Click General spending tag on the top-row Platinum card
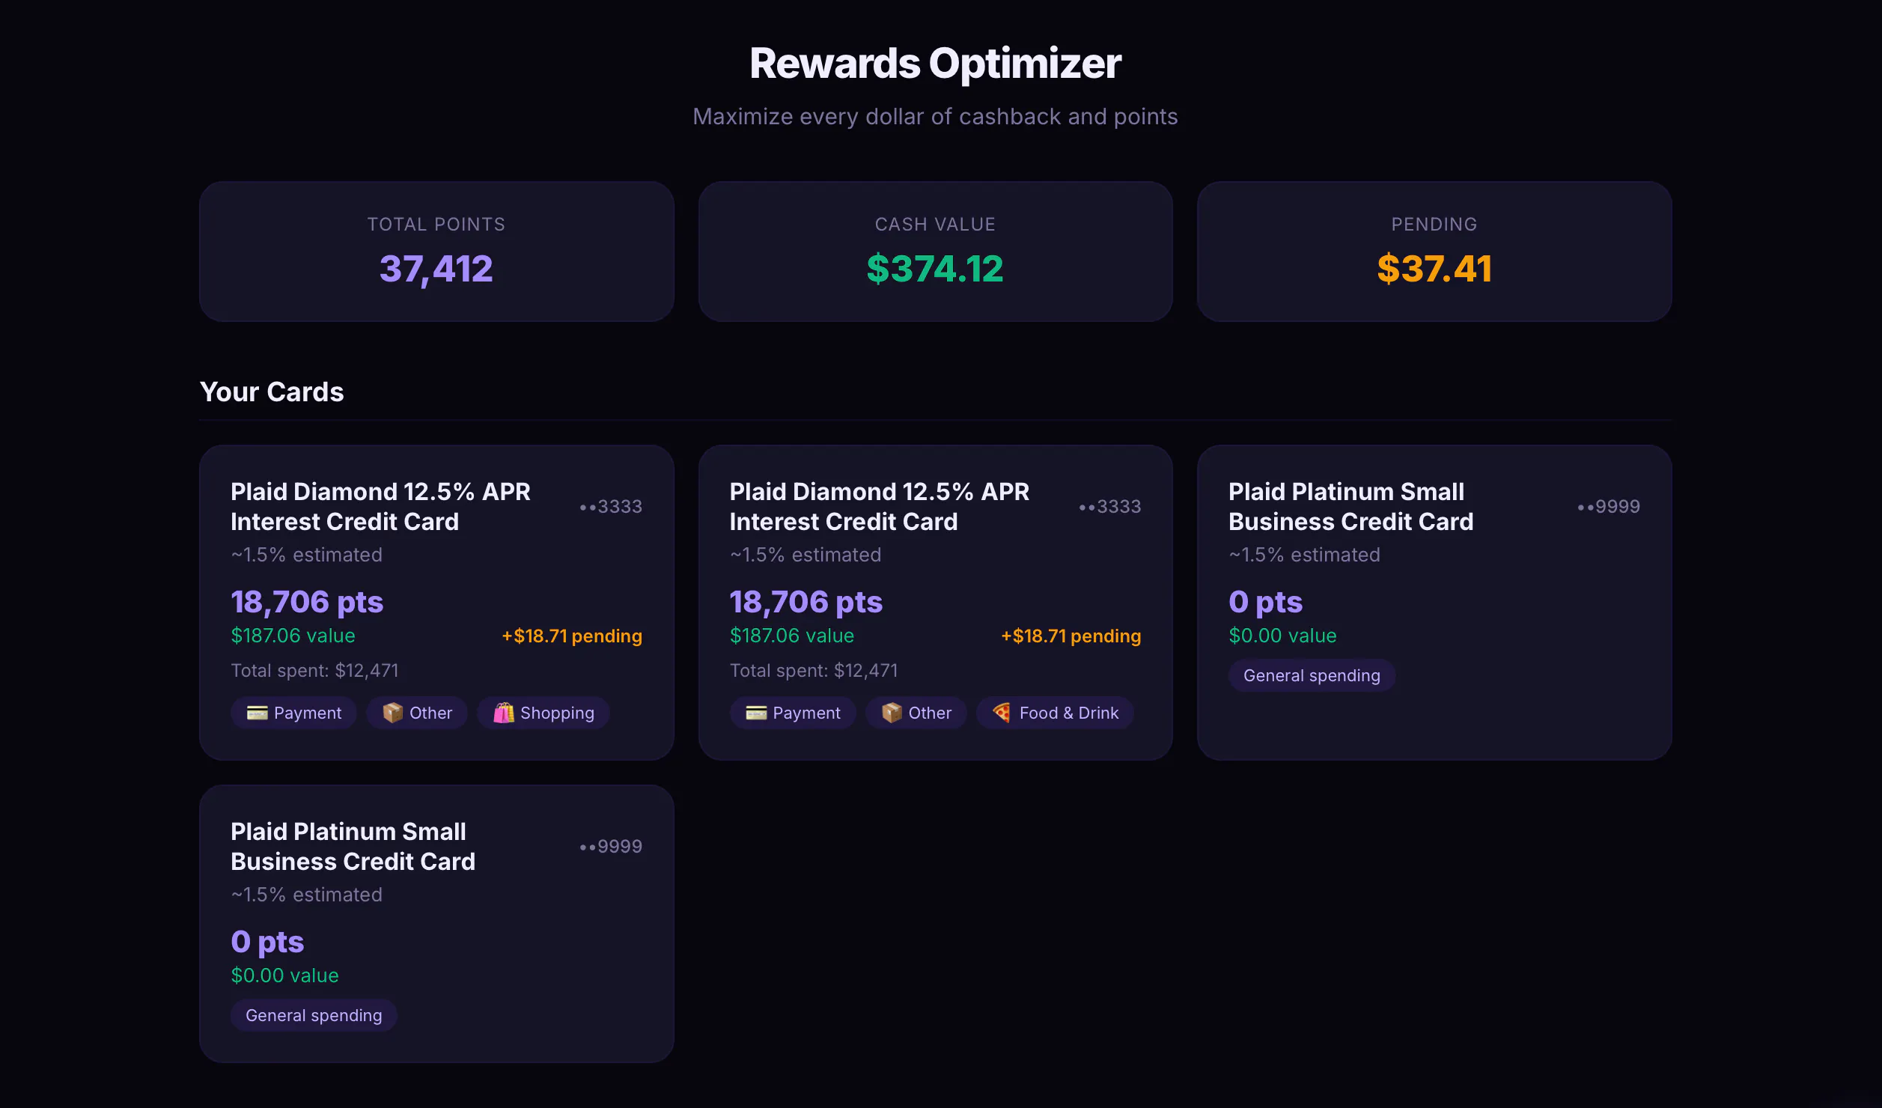Viewport: 1882px width, 1108px height. pyautogui.click(x=1312, y=675)
